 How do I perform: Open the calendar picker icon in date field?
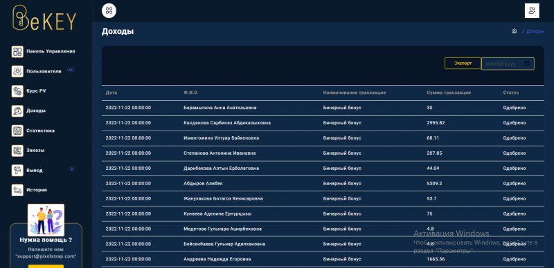527,64
